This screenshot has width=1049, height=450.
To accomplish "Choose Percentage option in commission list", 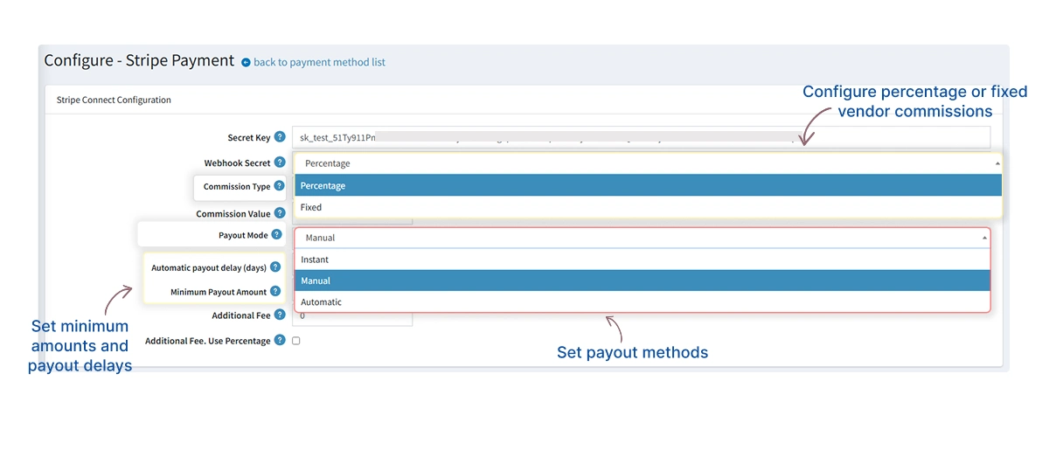I will coord(648,185).
